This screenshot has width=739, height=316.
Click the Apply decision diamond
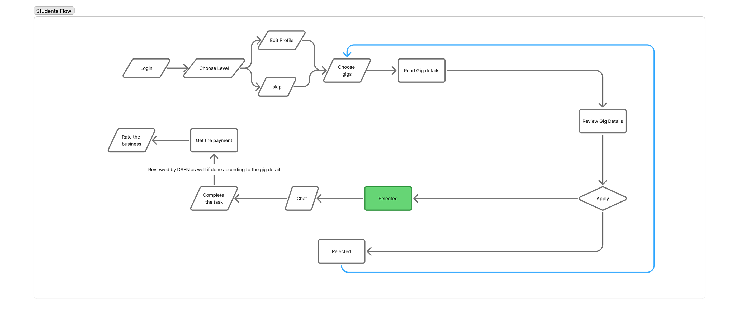[x=603, y=198]
